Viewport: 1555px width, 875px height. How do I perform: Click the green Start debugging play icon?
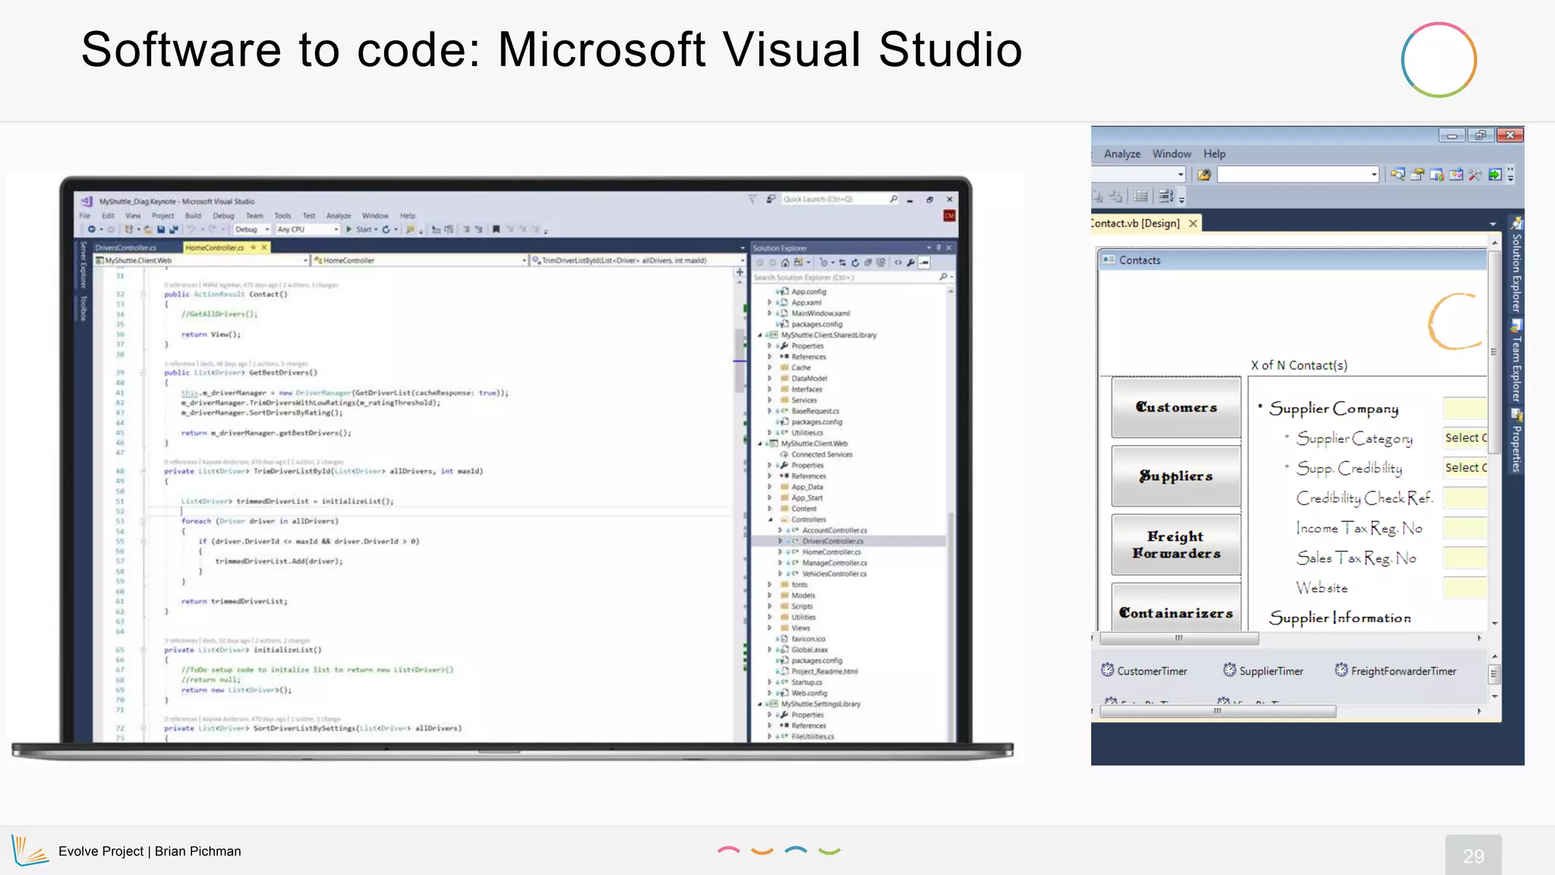349,229
